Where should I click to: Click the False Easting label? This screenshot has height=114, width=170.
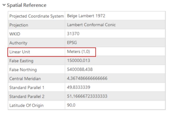click(21, 61)
